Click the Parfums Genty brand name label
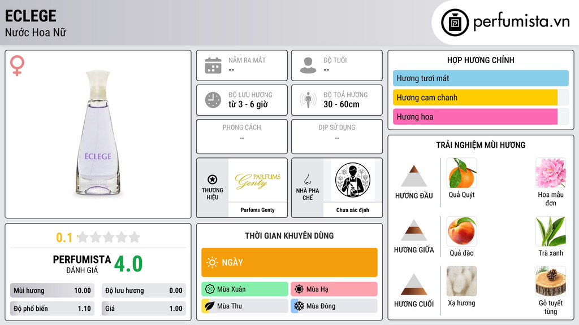The height and width of the screenshot is (325, 579). (258, 210)
